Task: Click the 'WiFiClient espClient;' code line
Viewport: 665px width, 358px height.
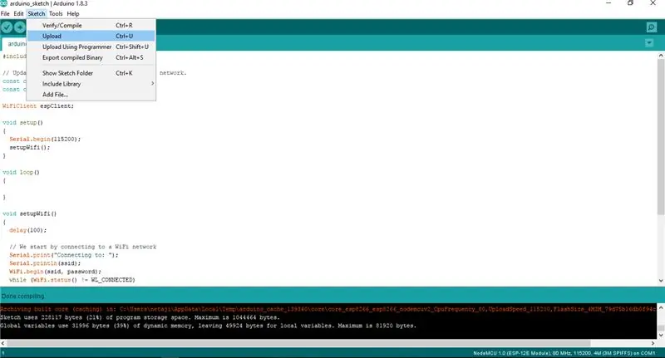Action: tap(37, 106)
